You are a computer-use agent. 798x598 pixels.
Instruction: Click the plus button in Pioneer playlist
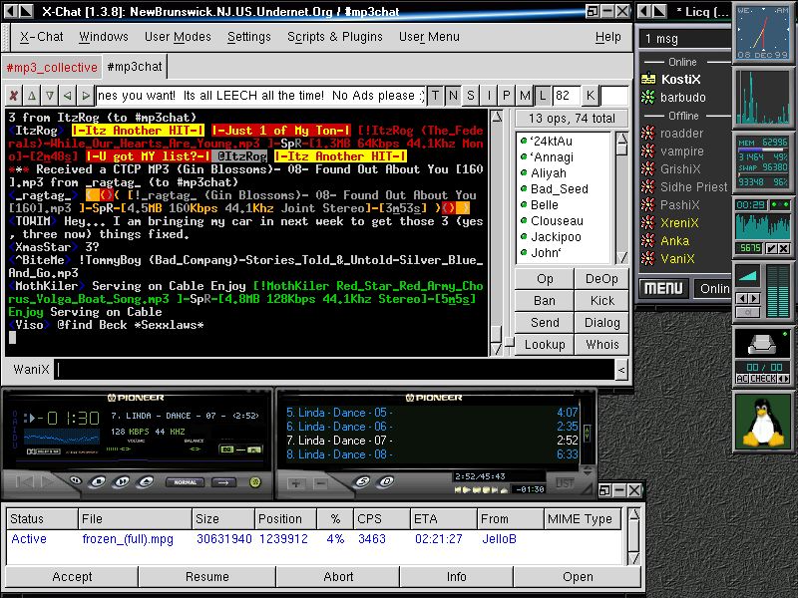(296, 483)
